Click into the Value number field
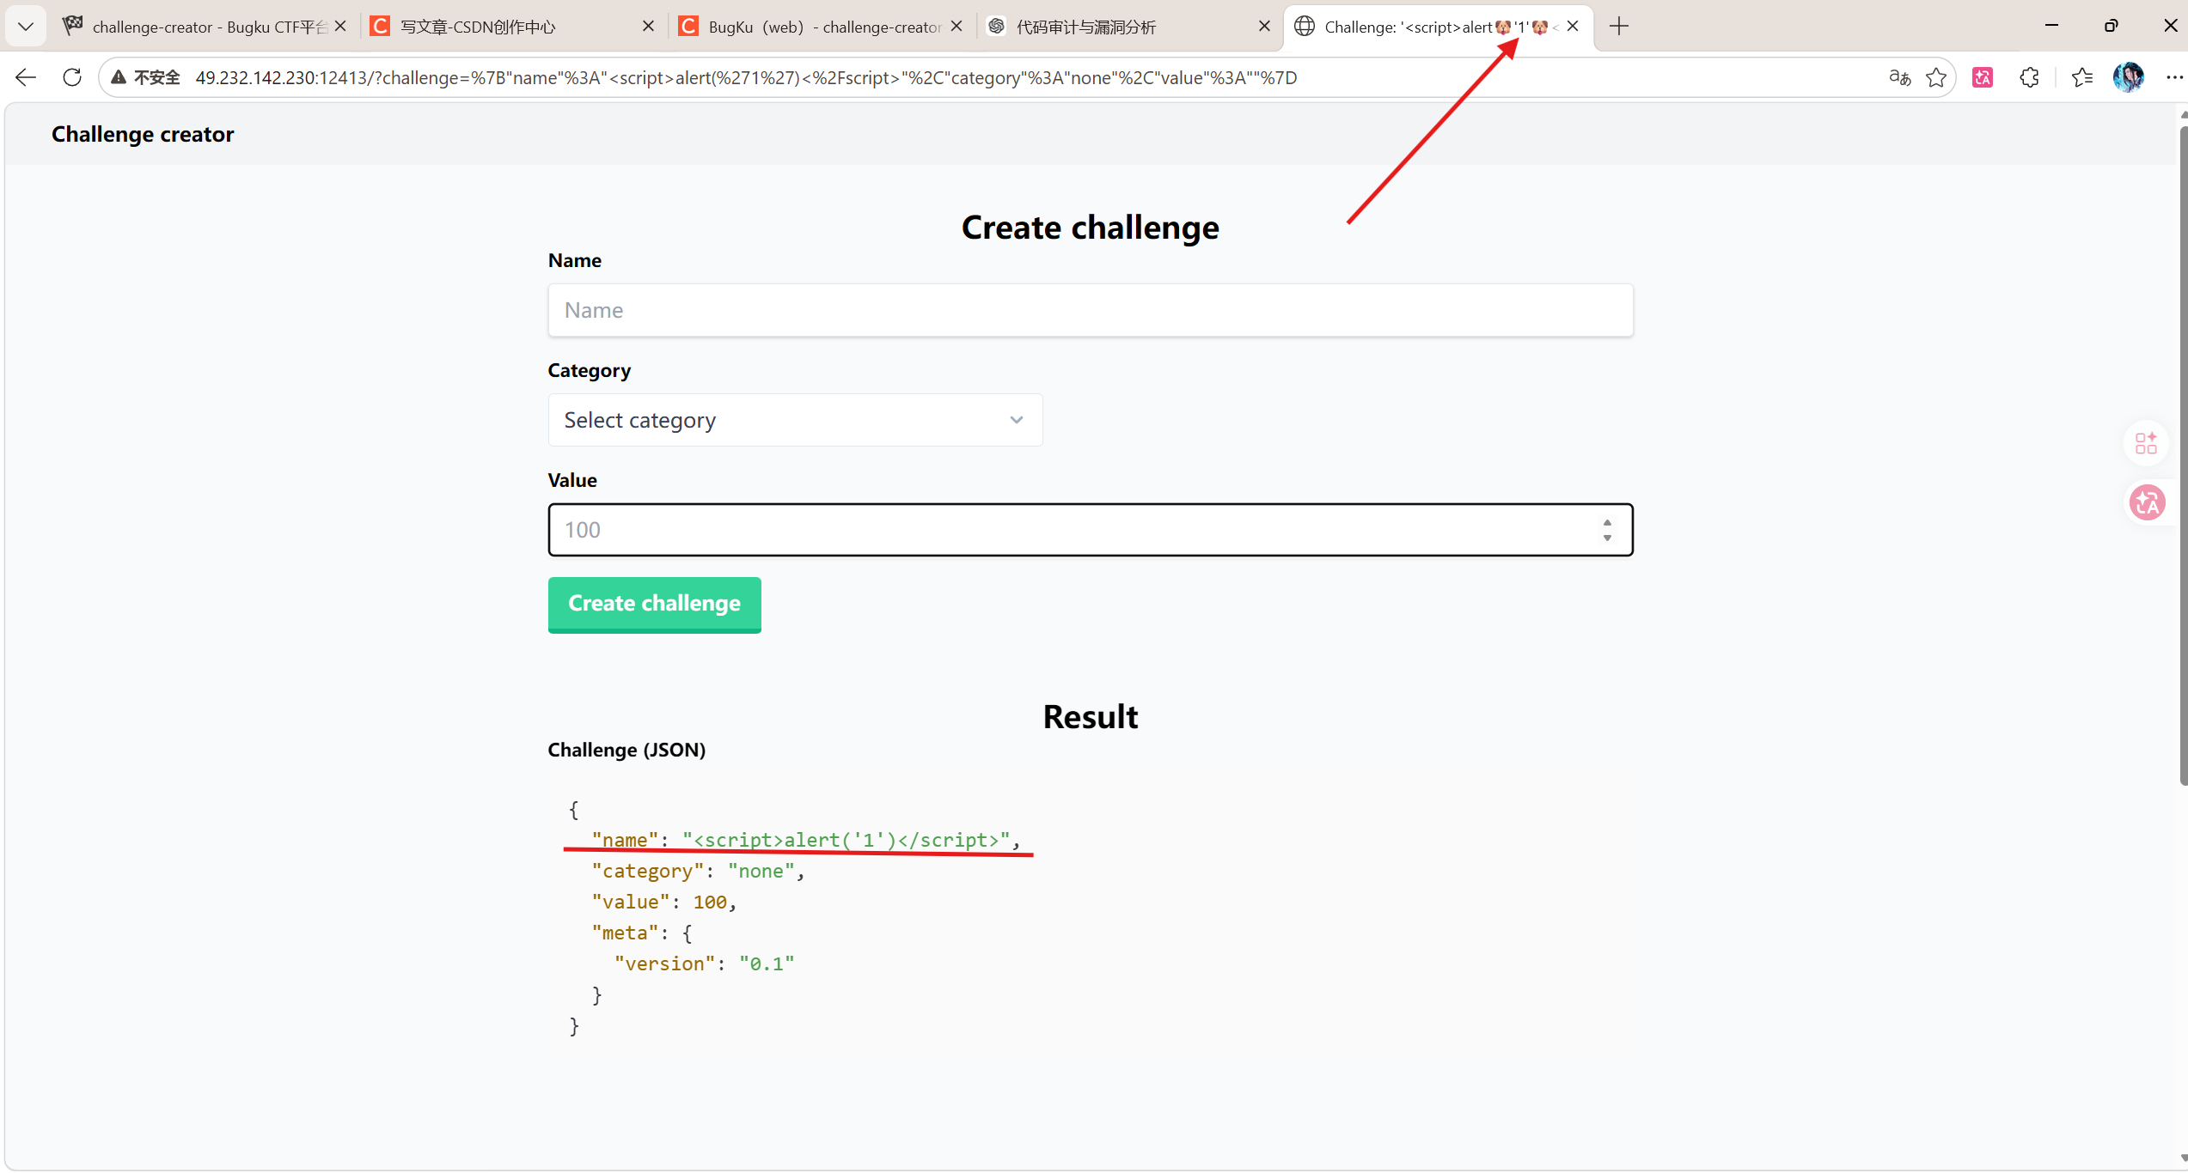The height and width of the screenshot is (1173, 2188). [x=1091, y=530]
